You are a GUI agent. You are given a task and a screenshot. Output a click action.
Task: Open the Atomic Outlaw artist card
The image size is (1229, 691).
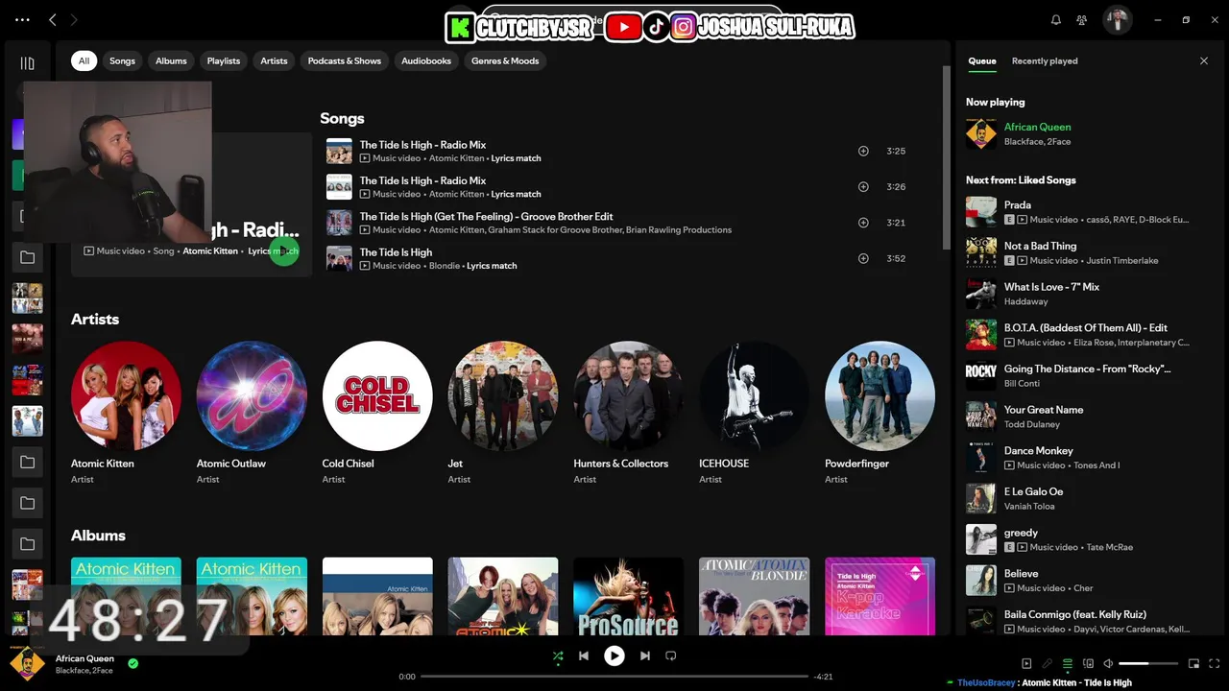(x=252, y=413)
